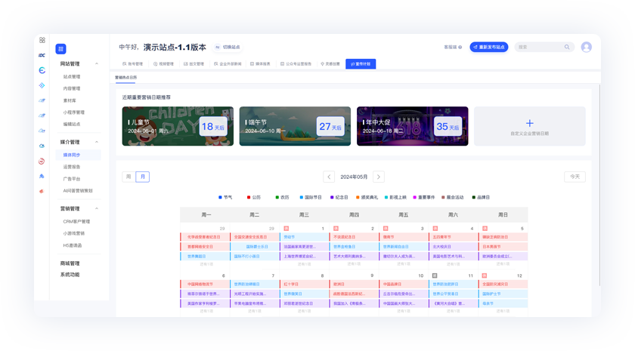Click the 今天 button
Screen dimensions: 635x351
575,177
